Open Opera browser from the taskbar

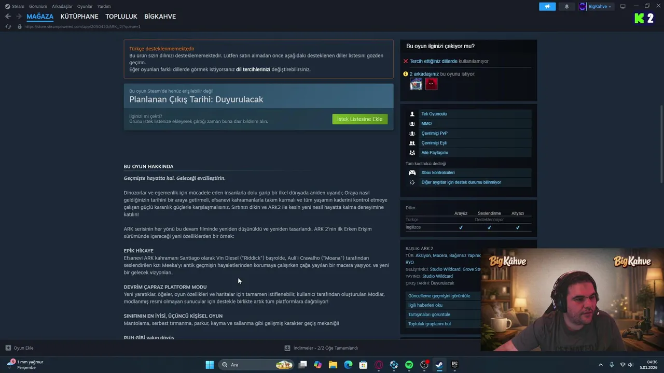[x=379, y=365]
